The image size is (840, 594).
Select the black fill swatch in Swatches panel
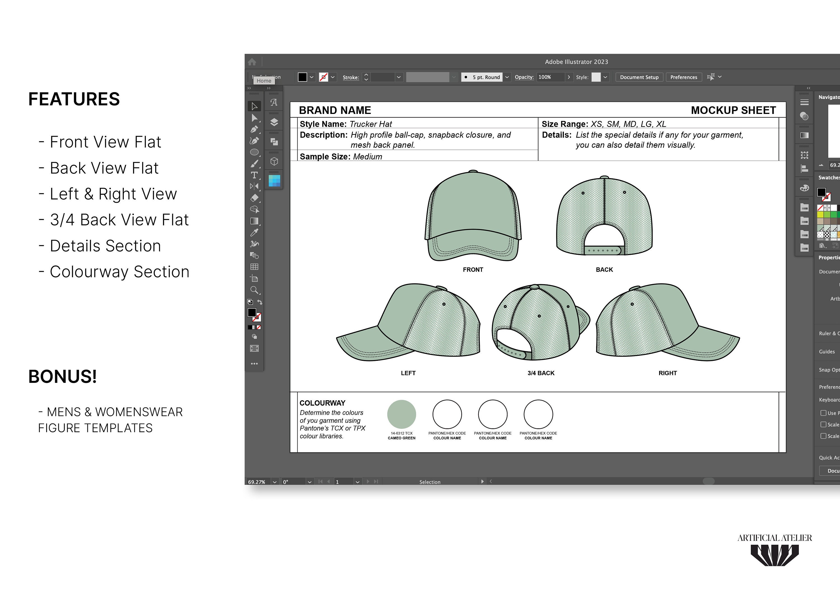(x=822, y=192)
